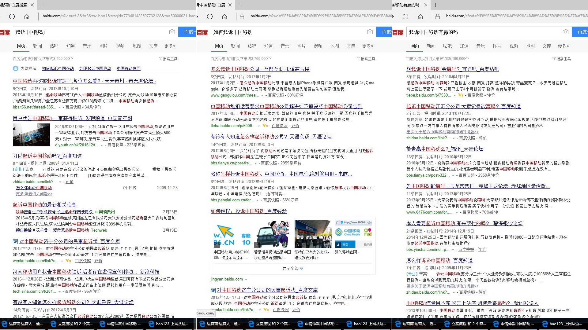Screen dimensions: 588x330
Task: Expand dropdown arrow beside d.youth.cn result
Action: [x=102, y=145]
